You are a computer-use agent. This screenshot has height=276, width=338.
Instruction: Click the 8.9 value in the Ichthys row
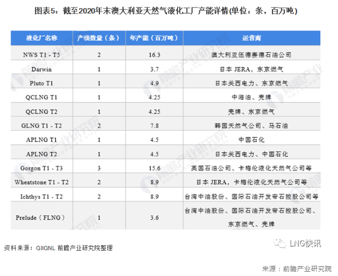coord(154,197)
